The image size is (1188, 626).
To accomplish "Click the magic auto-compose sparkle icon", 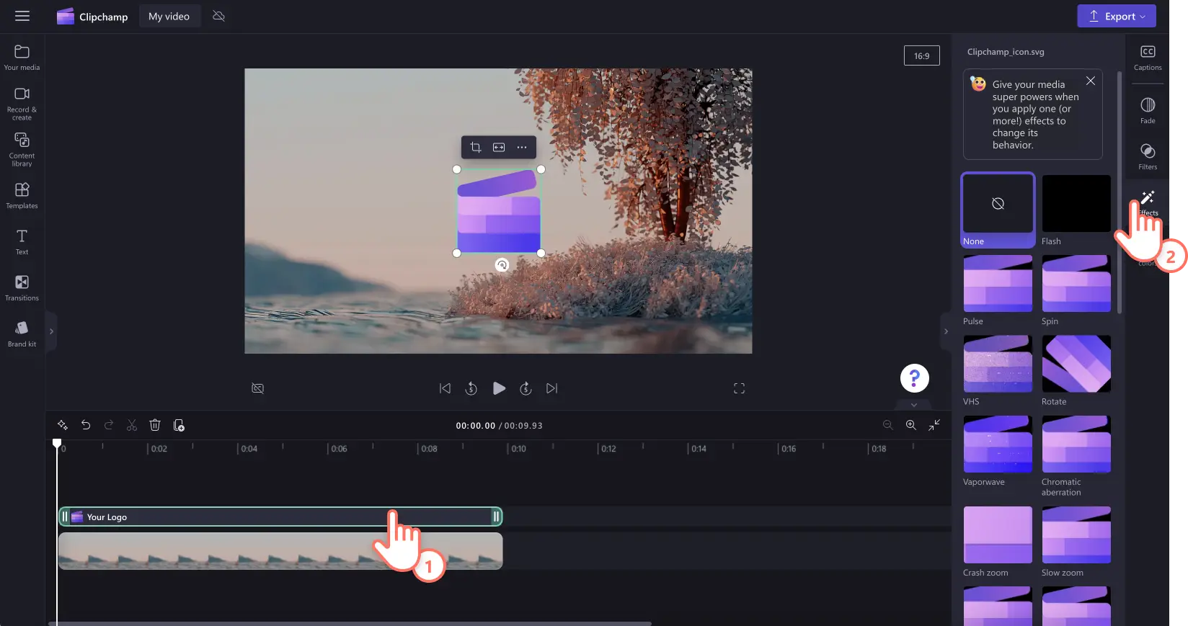I will pos(63,425).
